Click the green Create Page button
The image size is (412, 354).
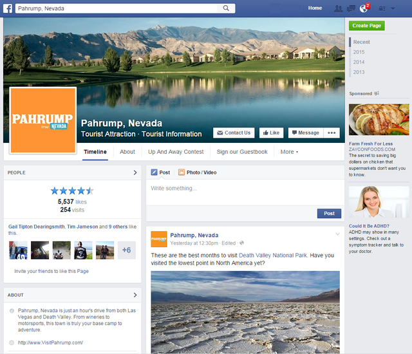click(x=366, y=26)
